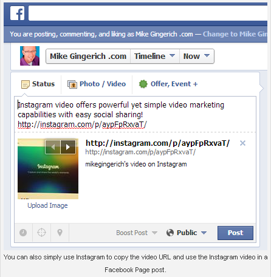The width and height of the screenshot is (271, 277).
Task: Click 'mikegingerich's video on Instagram' description
Action: (x=136, y=164)
